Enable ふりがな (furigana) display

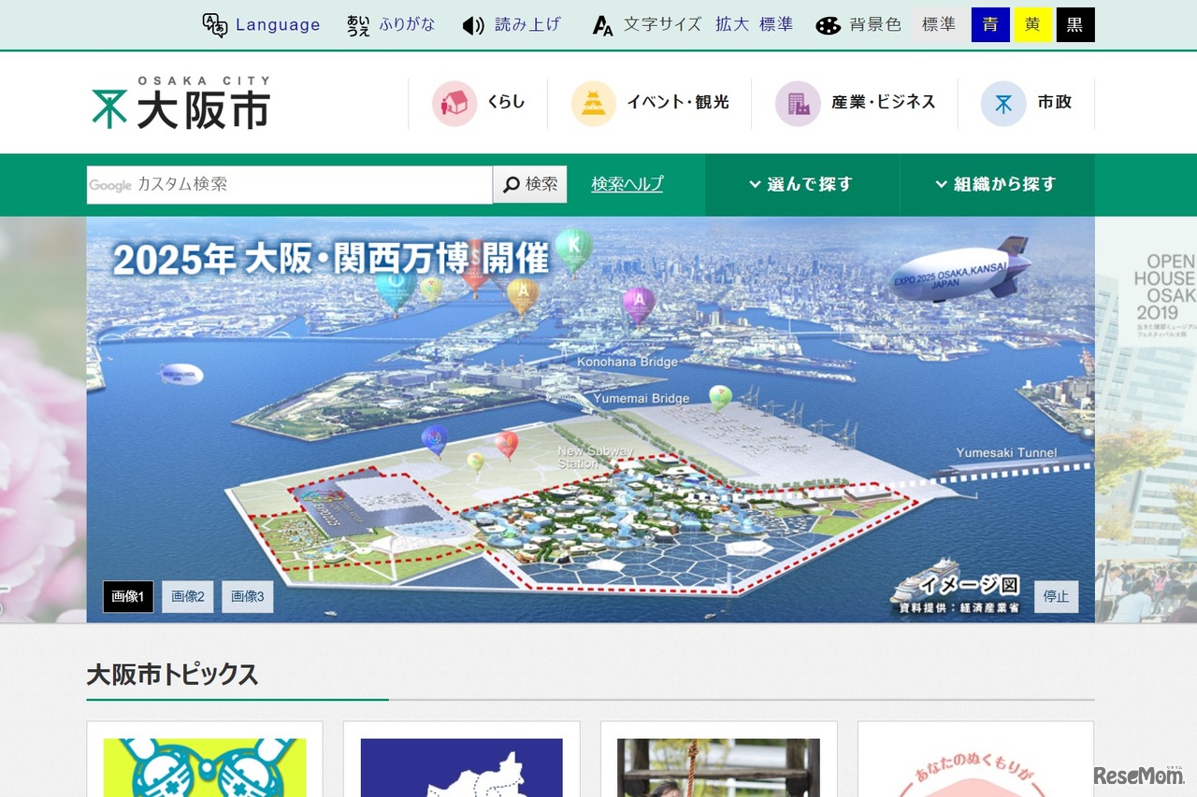[393, 24]
